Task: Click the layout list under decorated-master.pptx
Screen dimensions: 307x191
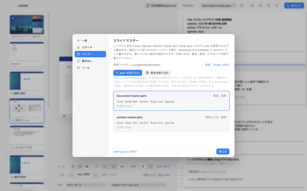Action: pos(145,102)
